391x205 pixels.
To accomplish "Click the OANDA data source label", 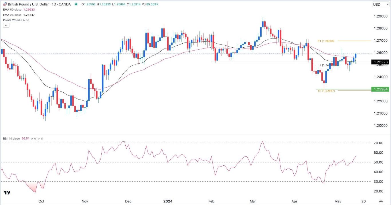I will click(65, 4).
